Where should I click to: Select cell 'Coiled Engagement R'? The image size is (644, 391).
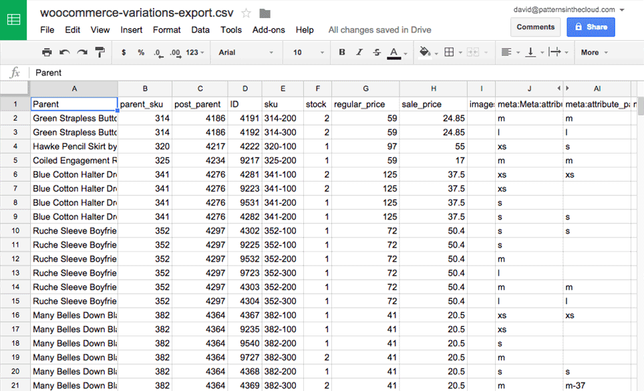(x=74, y=160)
